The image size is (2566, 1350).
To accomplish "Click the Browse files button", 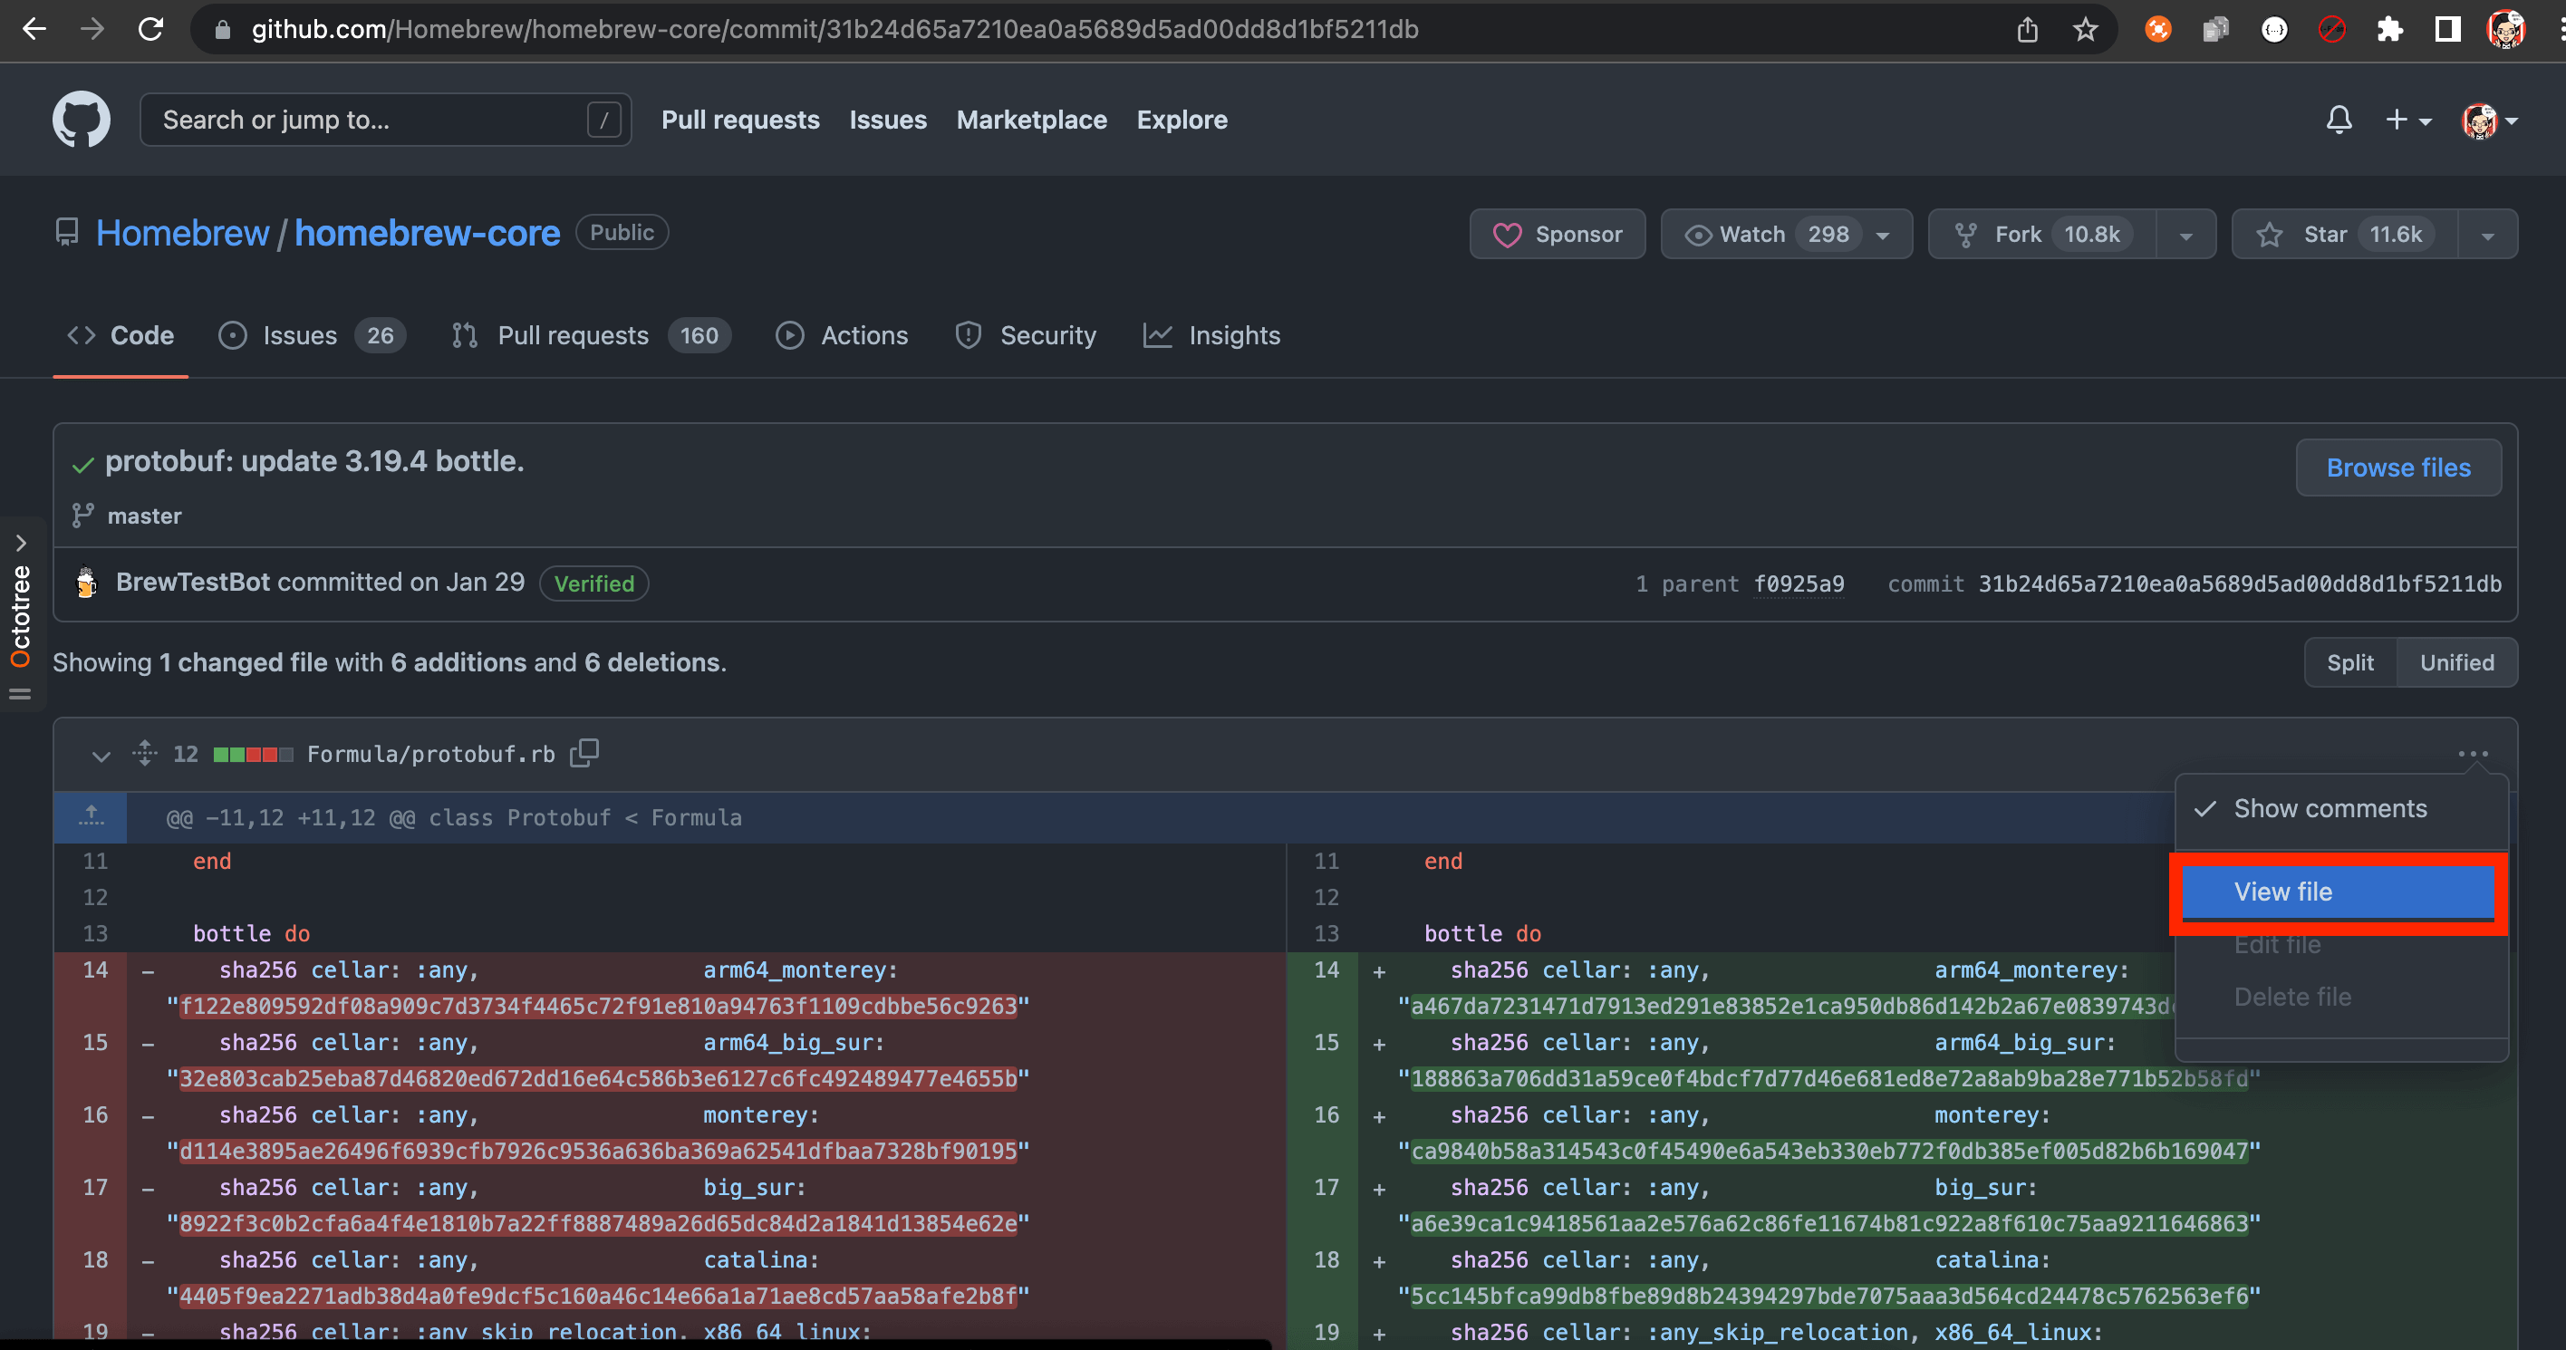I will [2398, 468].
